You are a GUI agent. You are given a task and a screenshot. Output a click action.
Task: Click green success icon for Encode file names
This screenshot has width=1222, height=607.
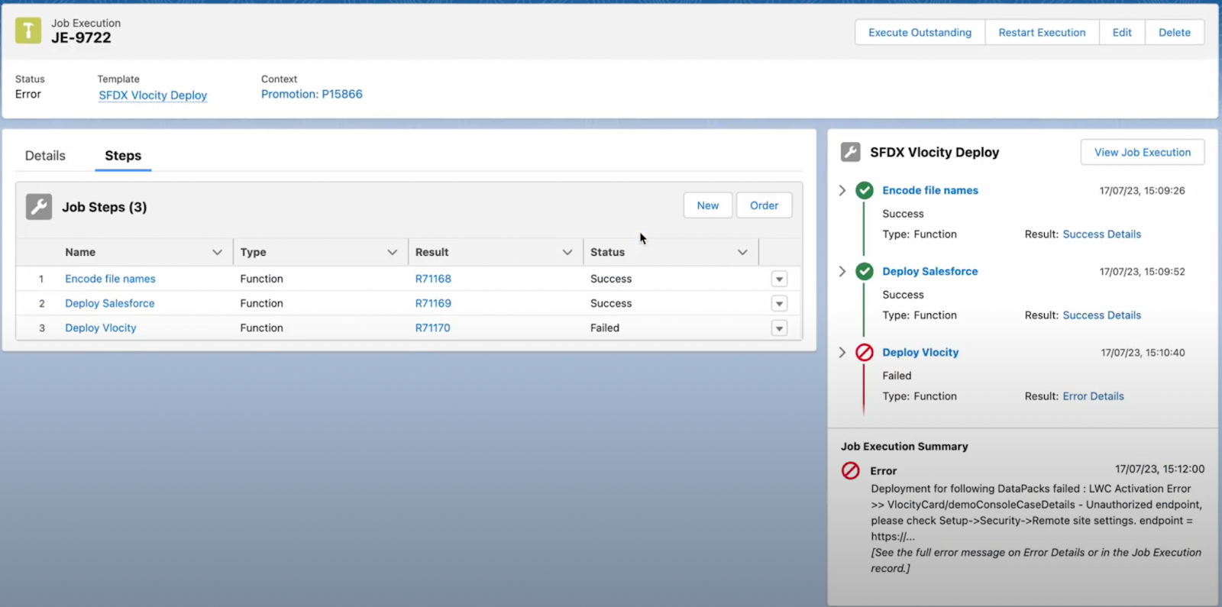coord(865,191)
